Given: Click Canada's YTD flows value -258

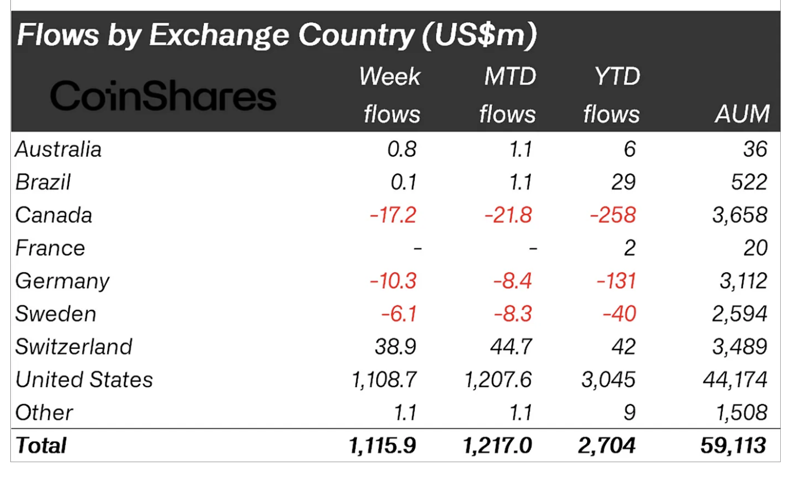Looking at the screenshot, I should point(613,215).
